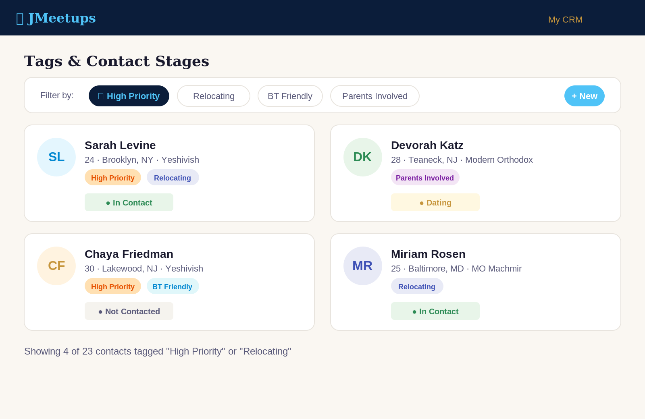This screenshot has width=645, height=419.
Task: Click the green status dot on In Contact badge
Action: 108,203
